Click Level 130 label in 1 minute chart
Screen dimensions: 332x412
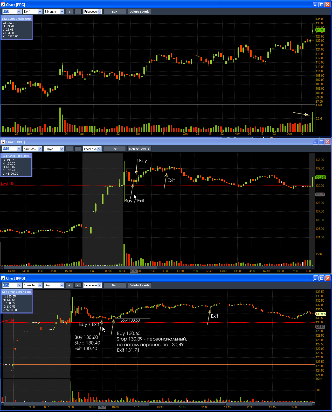tap(8, 321)
